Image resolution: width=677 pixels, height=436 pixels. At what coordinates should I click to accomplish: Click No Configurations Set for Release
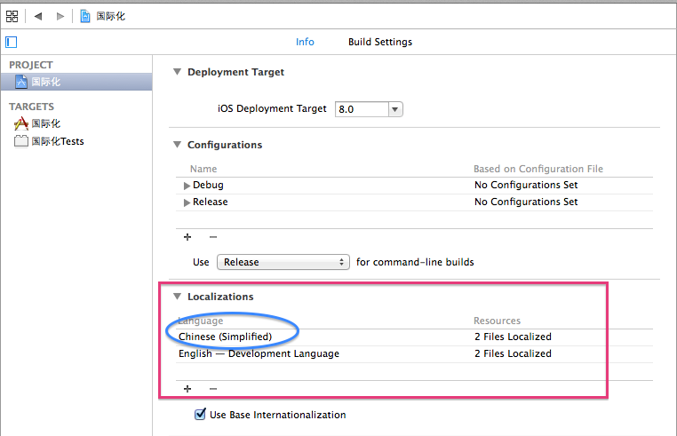coord(526,202)
